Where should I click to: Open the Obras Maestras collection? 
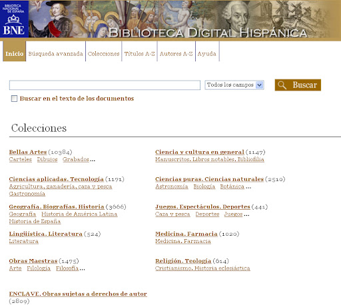coord(33,261)
